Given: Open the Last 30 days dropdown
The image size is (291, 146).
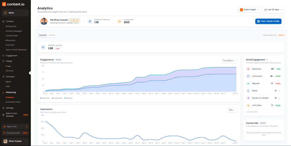Looking at the screenshot, I should point(273,10).
